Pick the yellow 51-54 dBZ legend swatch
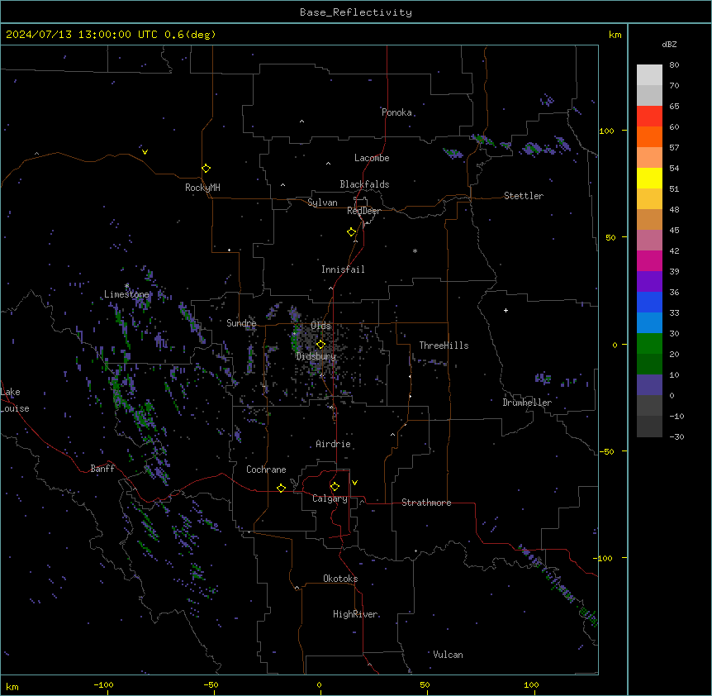The image size is (712, 696). point(649,178)
